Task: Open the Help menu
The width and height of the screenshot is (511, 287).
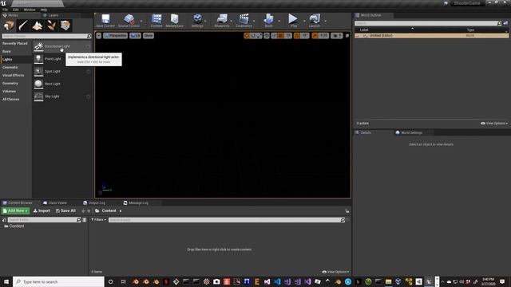Action: (44, 10)
